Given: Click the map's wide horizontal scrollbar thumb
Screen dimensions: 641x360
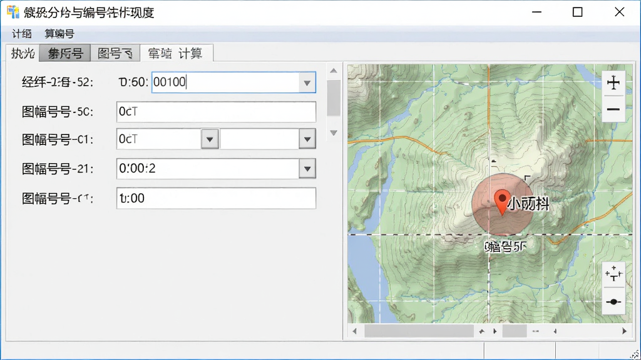Looking at the screenshot, I should (x=419, y=331).
